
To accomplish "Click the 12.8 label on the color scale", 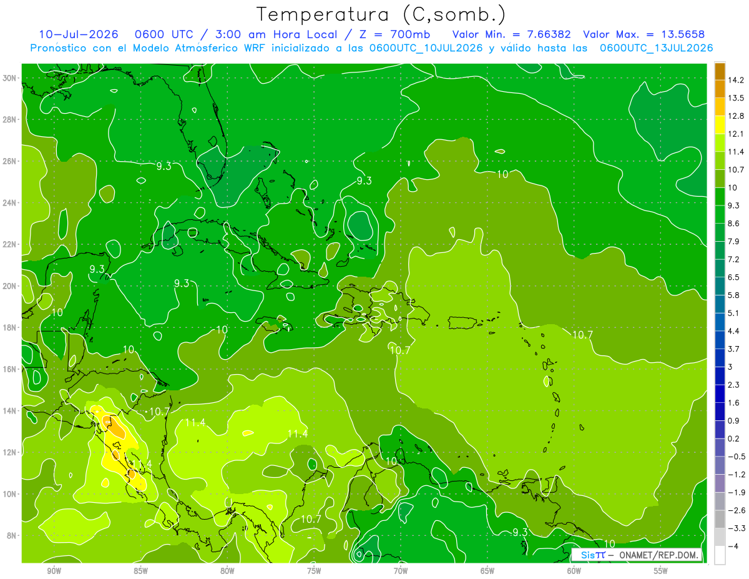I will (x=736, y=116).
